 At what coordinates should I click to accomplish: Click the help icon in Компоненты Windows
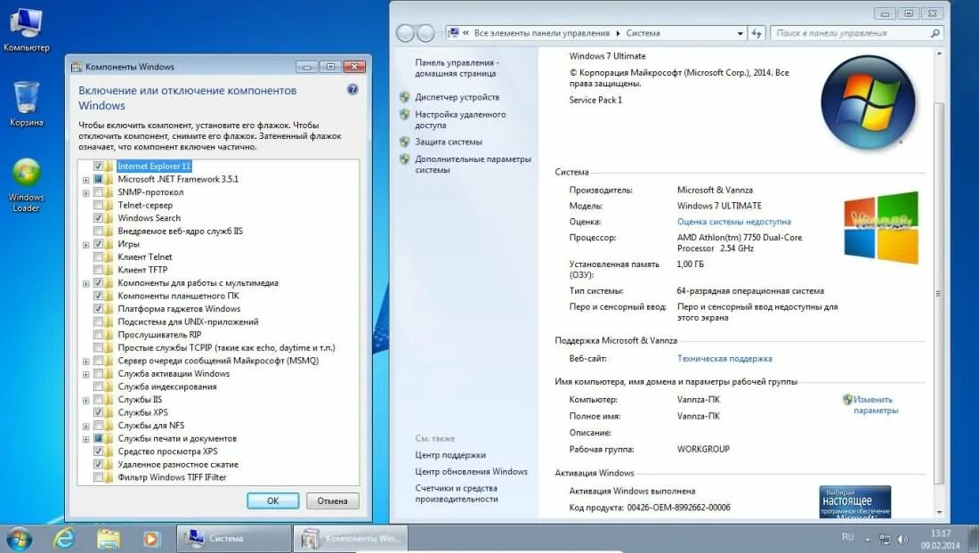[x=352, y=90]
